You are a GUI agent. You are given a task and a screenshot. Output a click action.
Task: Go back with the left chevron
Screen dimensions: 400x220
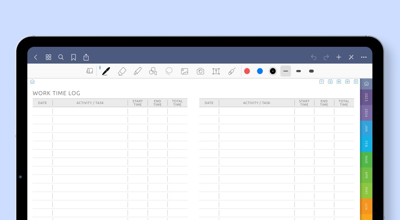coord(36,57)
